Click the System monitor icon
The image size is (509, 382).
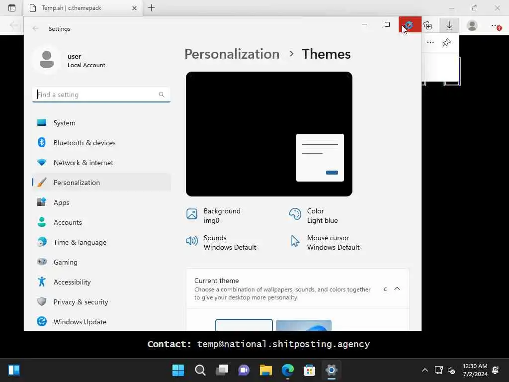42,122
